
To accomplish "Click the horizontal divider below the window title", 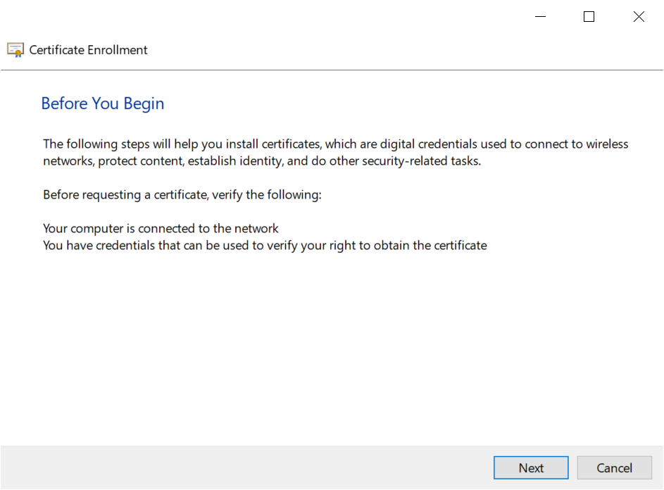I will pos(332,70).
